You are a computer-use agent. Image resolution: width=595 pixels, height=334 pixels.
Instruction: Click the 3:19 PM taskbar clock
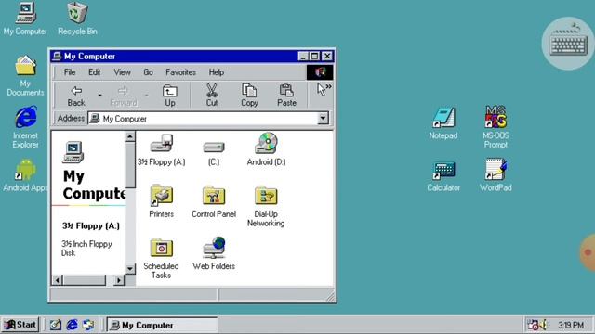coord(571,325)
